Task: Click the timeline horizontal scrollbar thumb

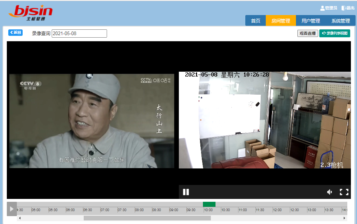Action: (147, 218)
